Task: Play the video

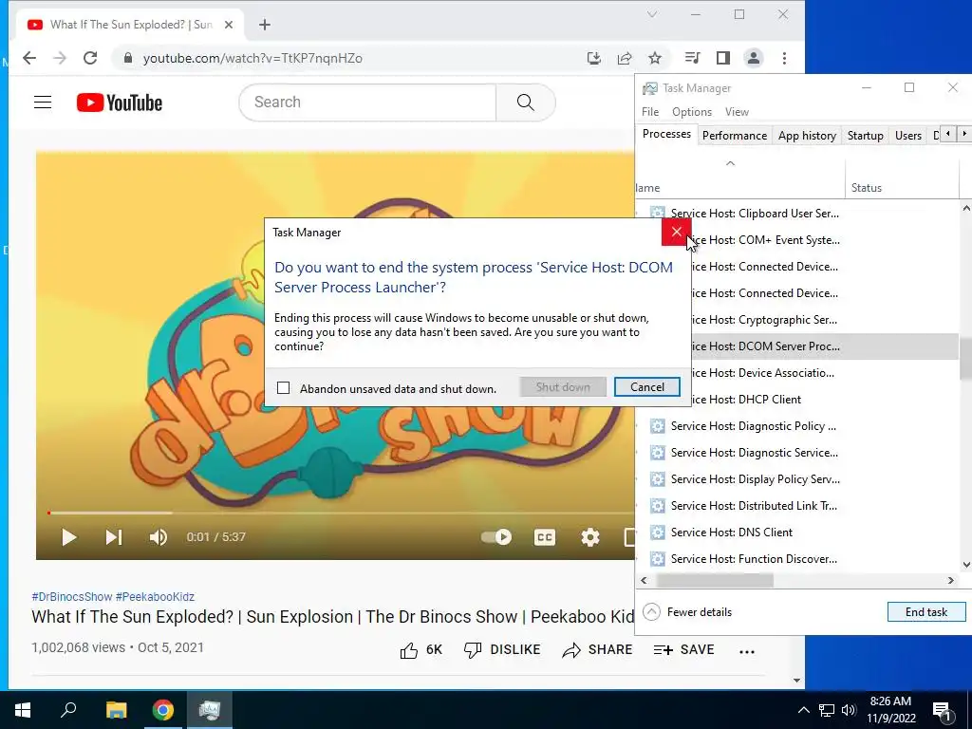Action: pyautogui.click(x=68, y=537)
